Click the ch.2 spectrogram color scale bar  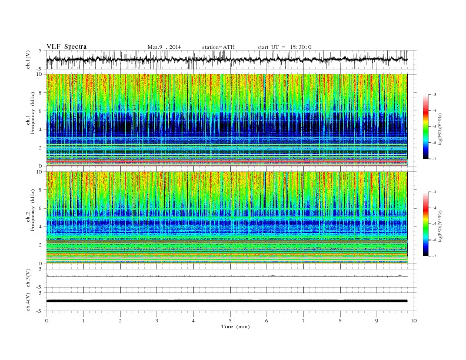pos(426,224)
